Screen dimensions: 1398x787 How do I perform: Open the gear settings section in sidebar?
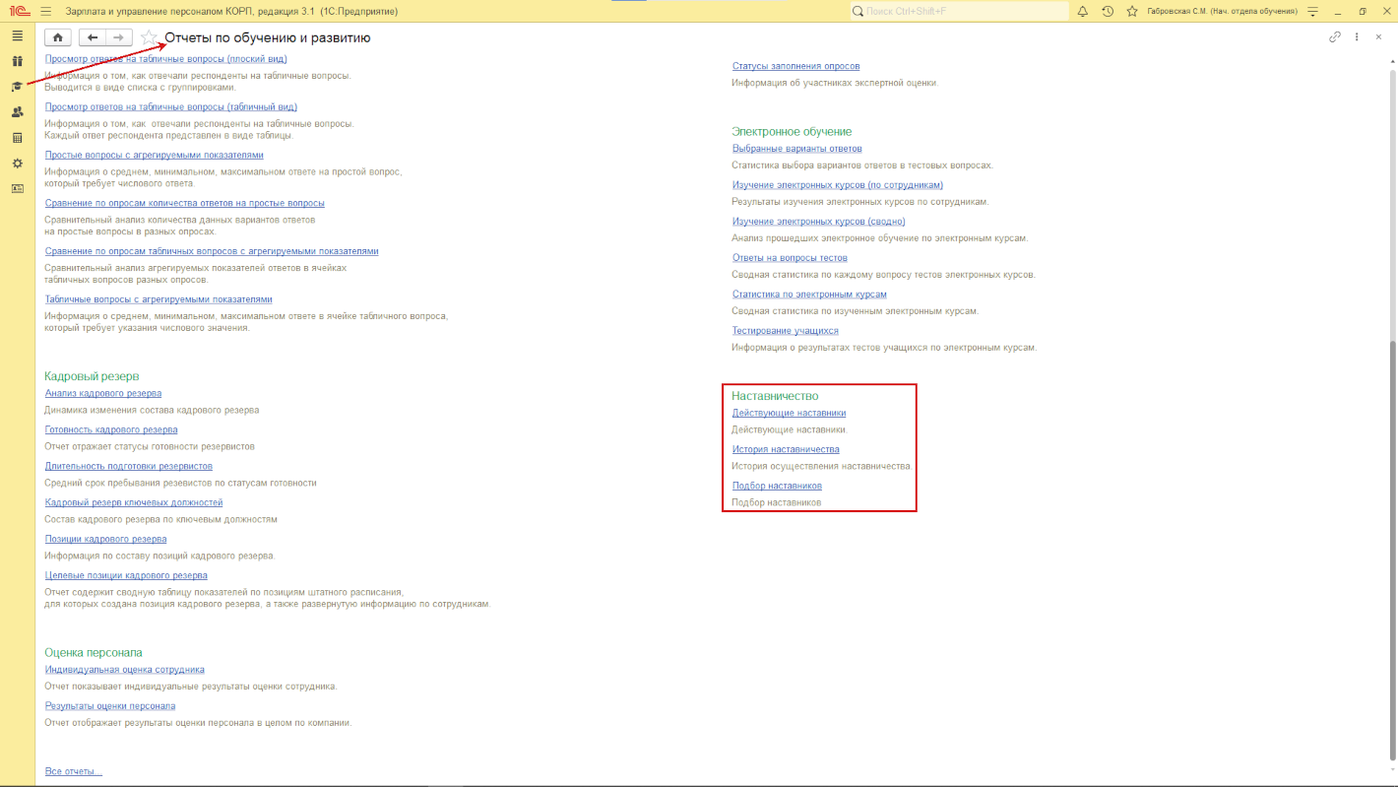pyautogui.click(x=17, y=164)
